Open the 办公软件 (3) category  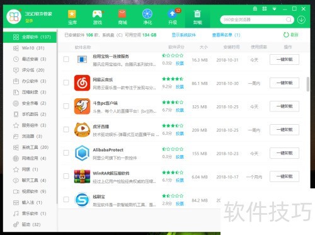tap(30, 81)
